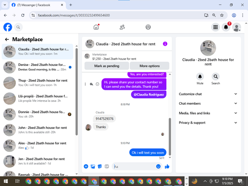Open Task View in taskbar
Image resolution: width=248 pixels, height=186 pixels.
17,181
